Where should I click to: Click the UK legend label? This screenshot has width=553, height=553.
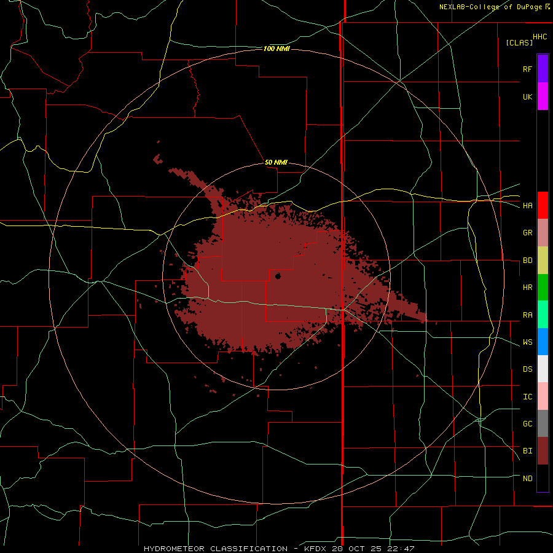527,96
